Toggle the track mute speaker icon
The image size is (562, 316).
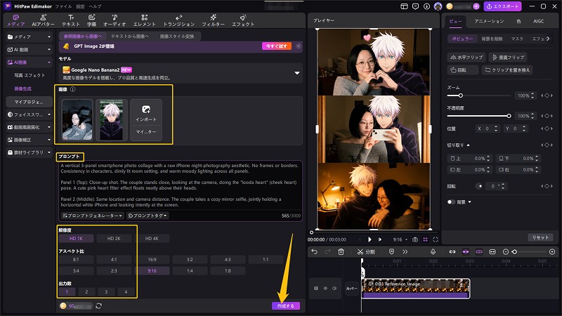(334, 288)
